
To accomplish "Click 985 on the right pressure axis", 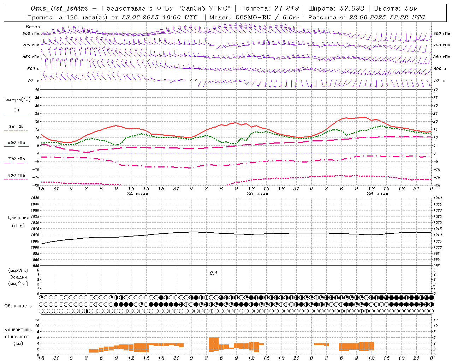I will 437,266.
